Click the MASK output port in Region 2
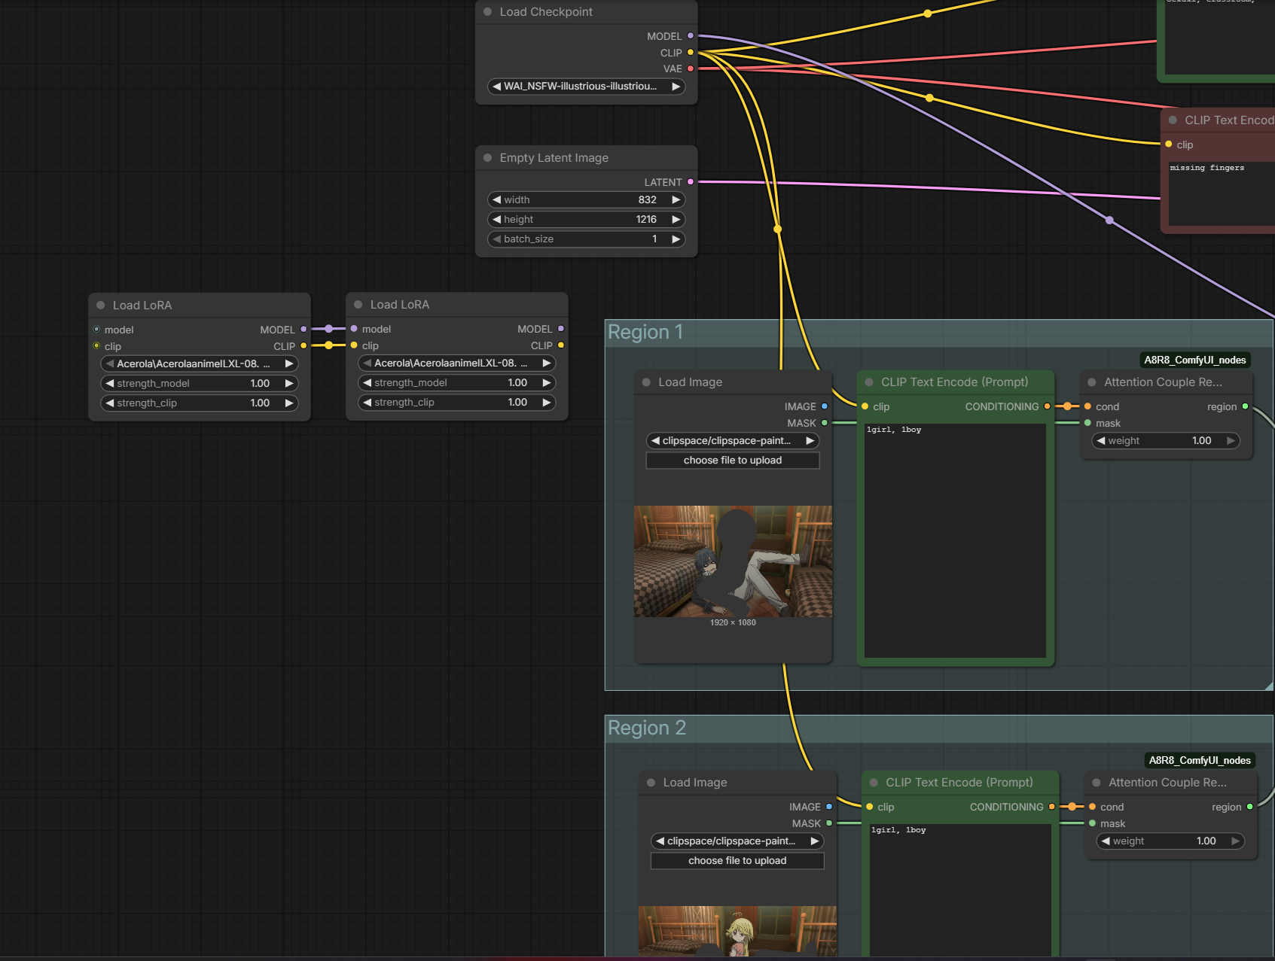 click(x=829, y=823)
